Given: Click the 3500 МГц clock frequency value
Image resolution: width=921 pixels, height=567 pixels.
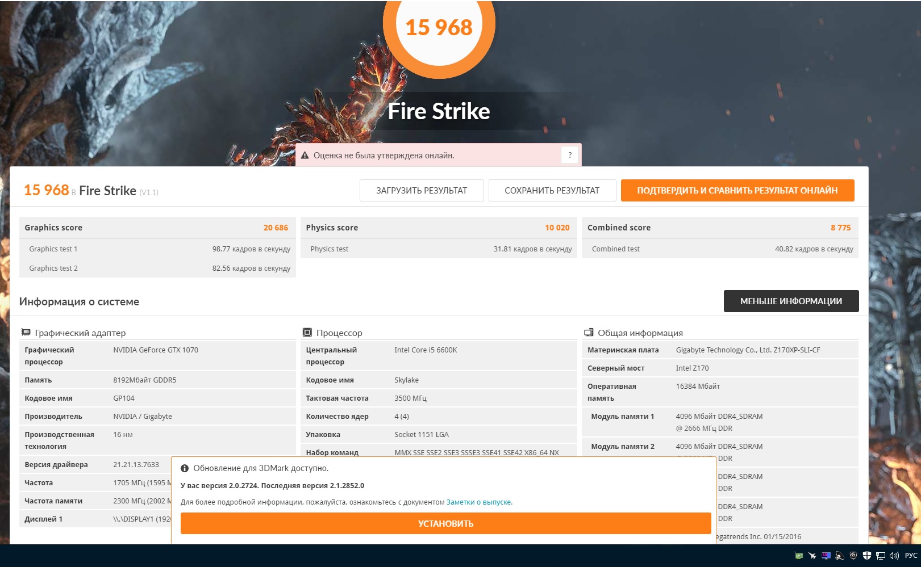Looking at the screenshot, I should click(x=411, y=398).
